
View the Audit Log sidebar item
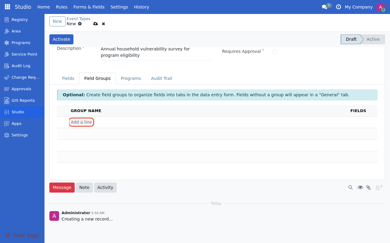coord(21,66)
